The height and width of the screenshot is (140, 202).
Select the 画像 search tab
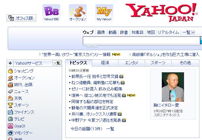(101, 32)
